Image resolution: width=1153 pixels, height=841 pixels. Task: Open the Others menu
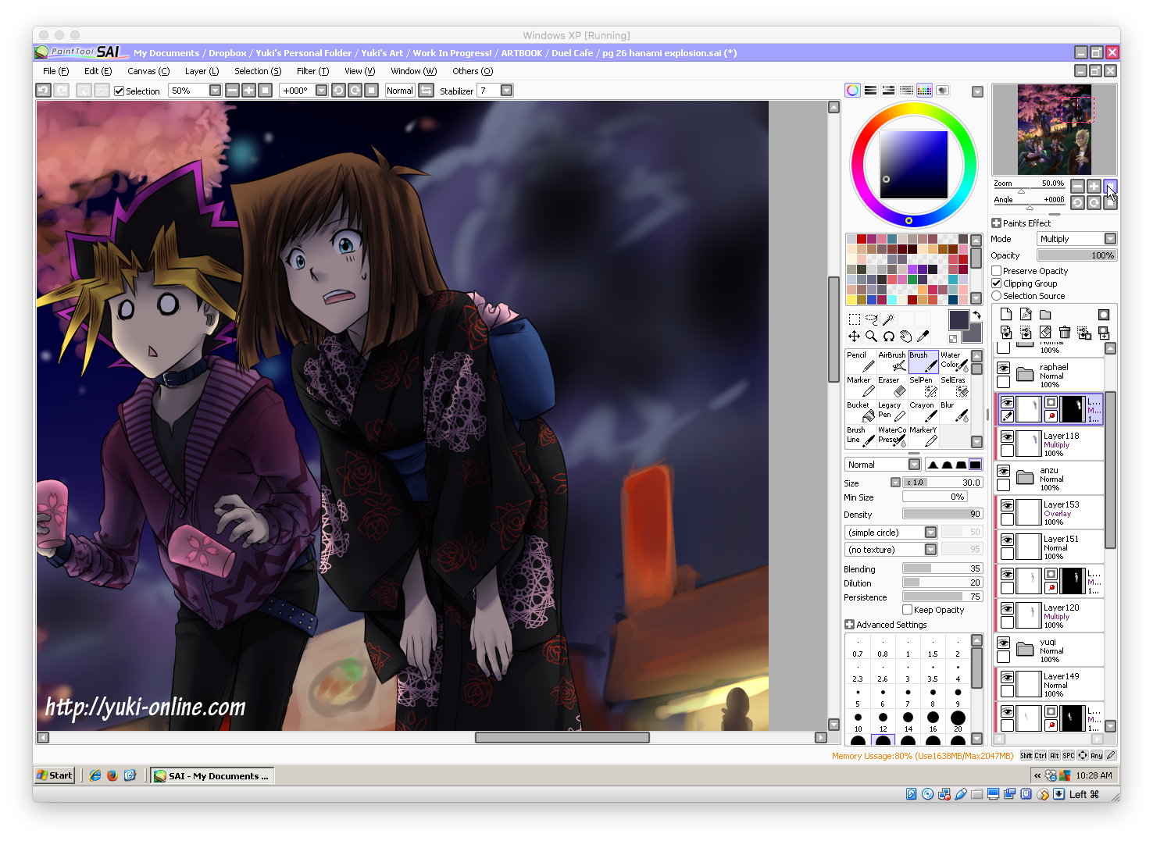pyautogui.click(x=473, y=71)
